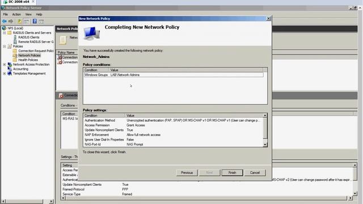Viewport: 363px width, 204px height.
Task: Click Service-Type row in background Settings list
Action: (207, 194)
